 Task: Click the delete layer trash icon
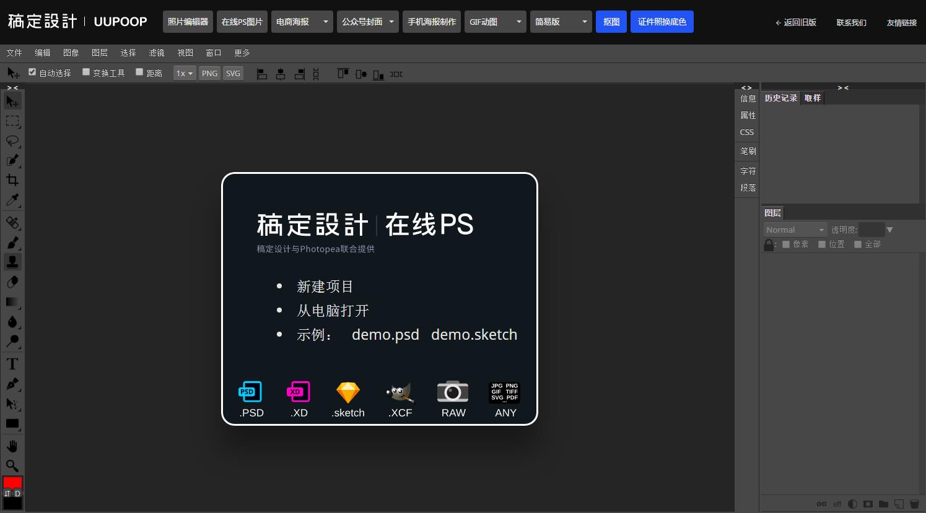[x=914, y=504]
